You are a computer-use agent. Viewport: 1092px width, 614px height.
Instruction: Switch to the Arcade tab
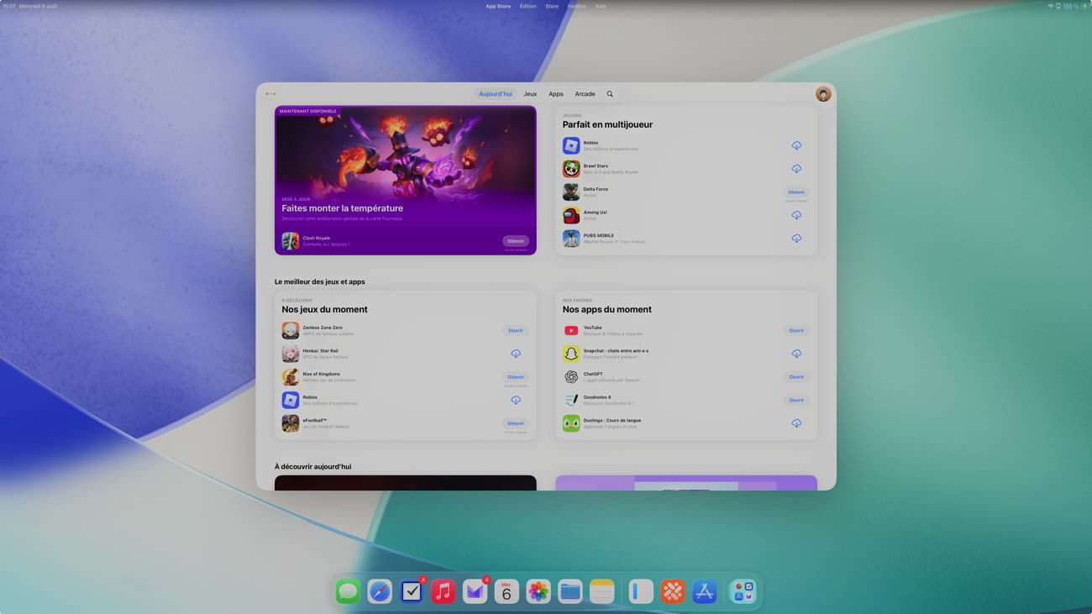click(585, 94)
